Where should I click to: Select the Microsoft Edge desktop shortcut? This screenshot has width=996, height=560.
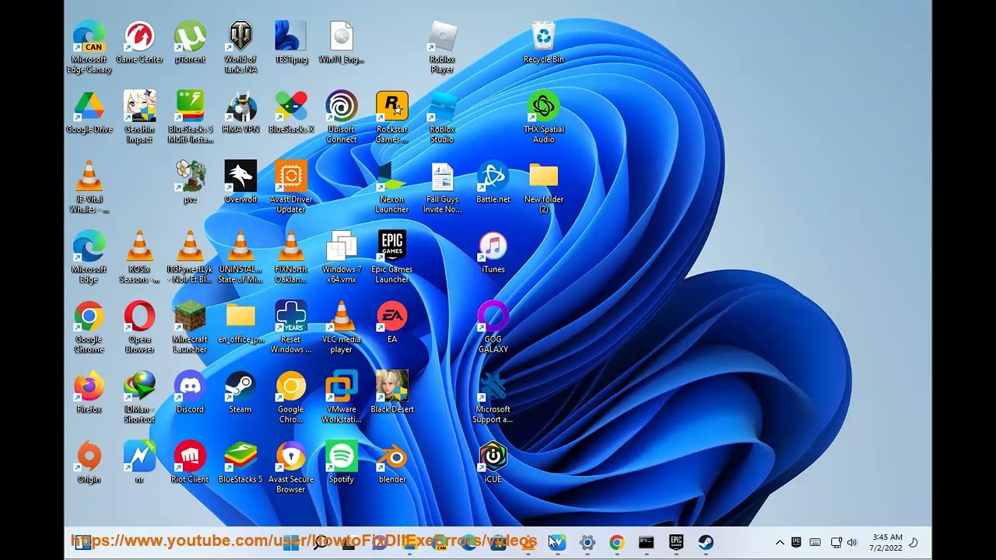click(x=89, y=257)
